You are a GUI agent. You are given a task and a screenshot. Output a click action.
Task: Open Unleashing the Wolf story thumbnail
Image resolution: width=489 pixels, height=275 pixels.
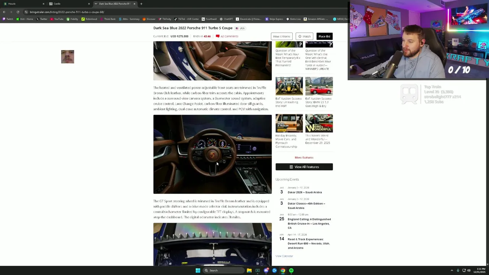coord(289,86)
